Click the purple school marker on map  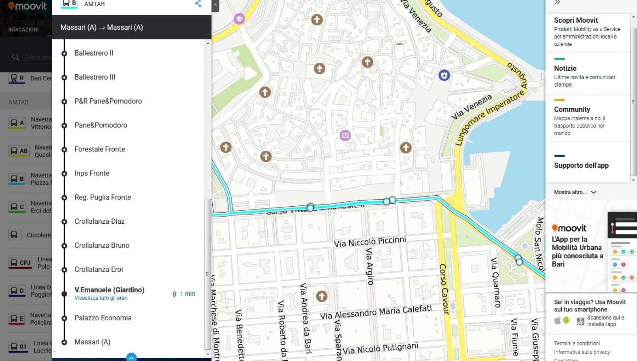pyautogui.click(x=239, y=19)
